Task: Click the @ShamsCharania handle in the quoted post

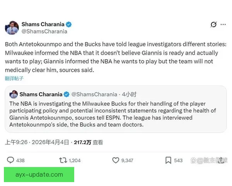Action: coord(94,94)
